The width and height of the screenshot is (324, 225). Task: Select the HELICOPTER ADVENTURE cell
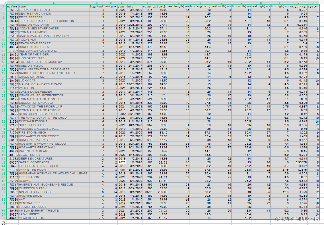(x=54, y=51)
